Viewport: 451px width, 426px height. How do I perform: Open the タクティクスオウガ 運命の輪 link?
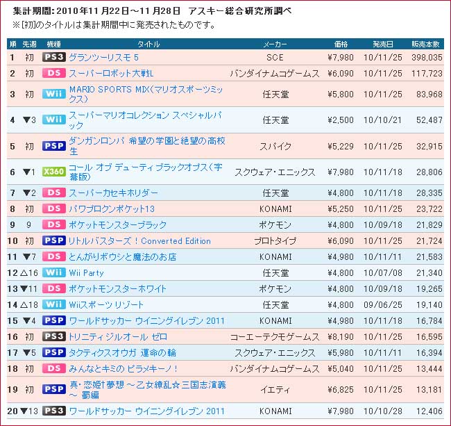(123, 352)
